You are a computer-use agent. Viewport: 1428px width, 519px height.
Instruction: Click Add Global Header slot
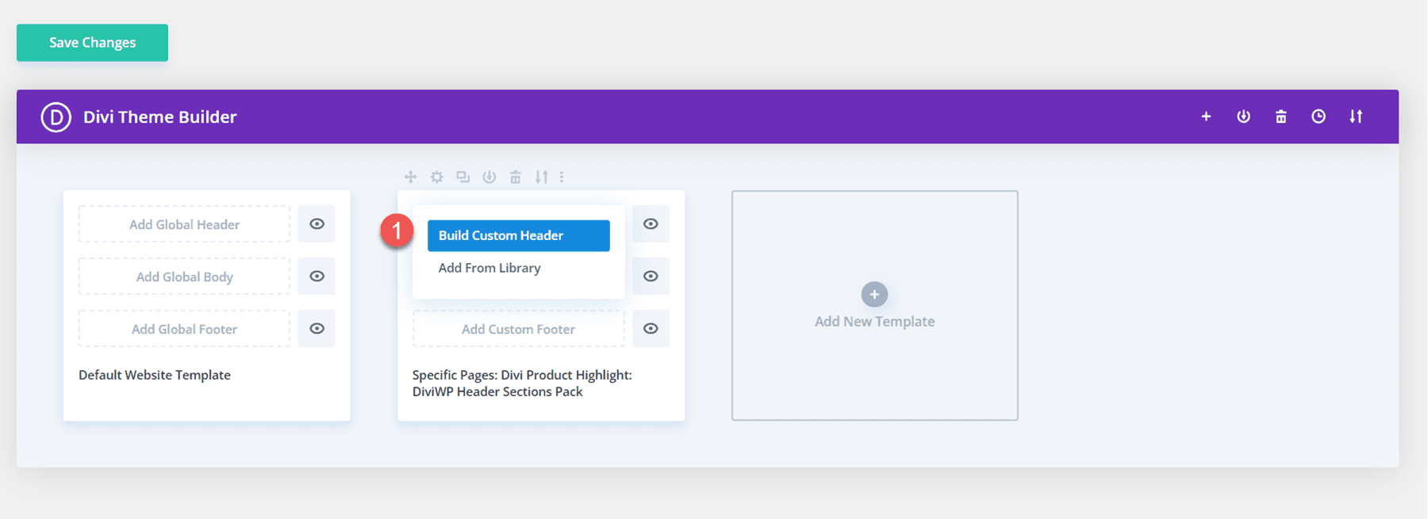(184, 224)
